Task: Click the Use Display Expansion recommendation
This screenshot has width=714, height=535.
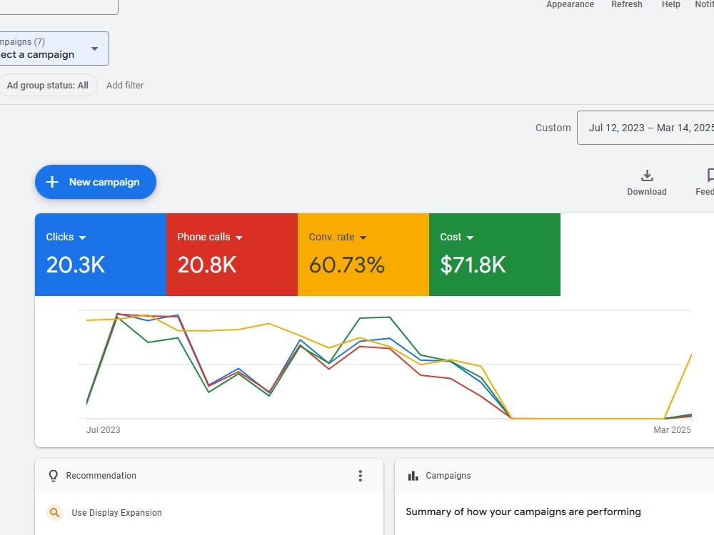Action: pyautogui.click(x=116, y=513)
